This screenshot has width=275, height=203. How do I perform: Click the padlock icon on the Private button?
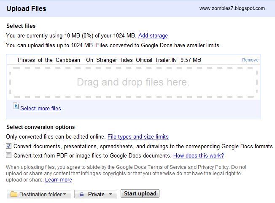(82, 194)
